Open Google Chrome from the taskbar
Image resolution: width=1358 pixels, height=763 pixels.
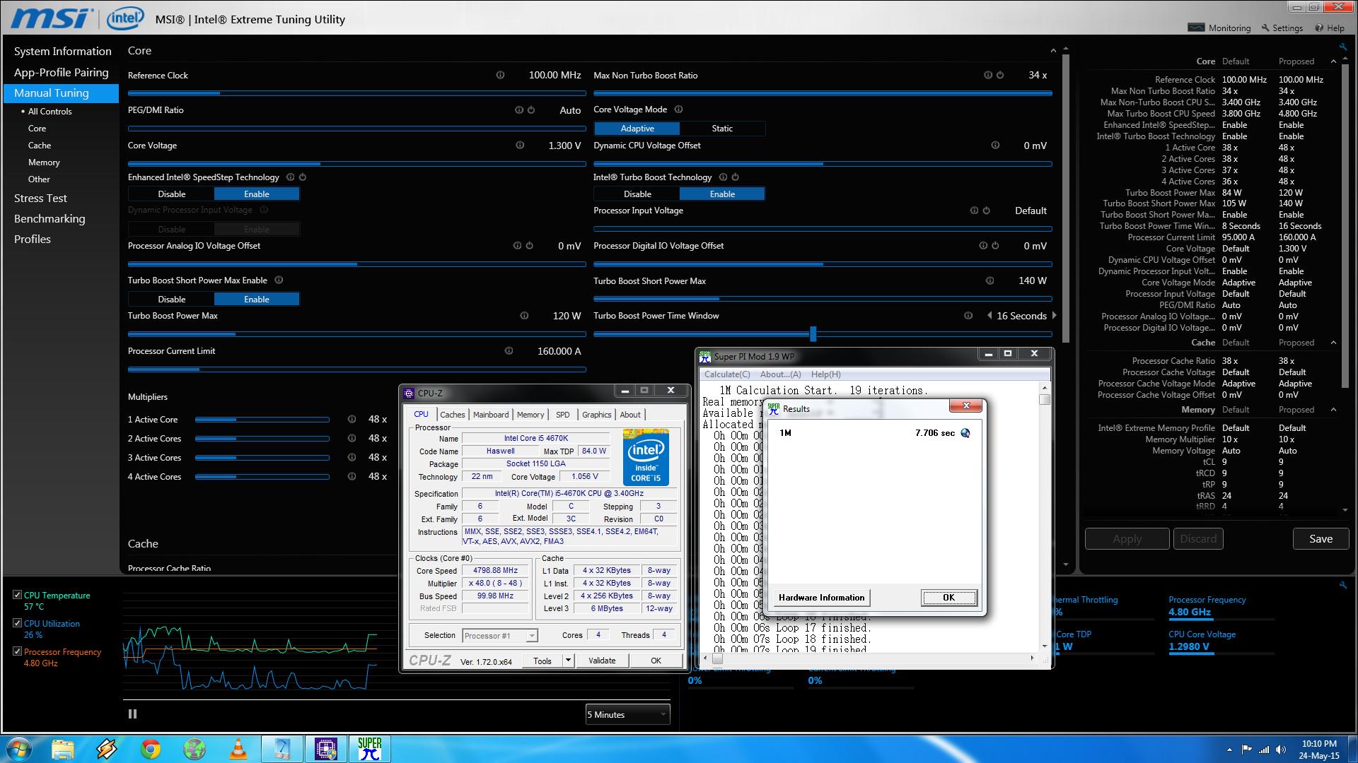tap(150, 748)
